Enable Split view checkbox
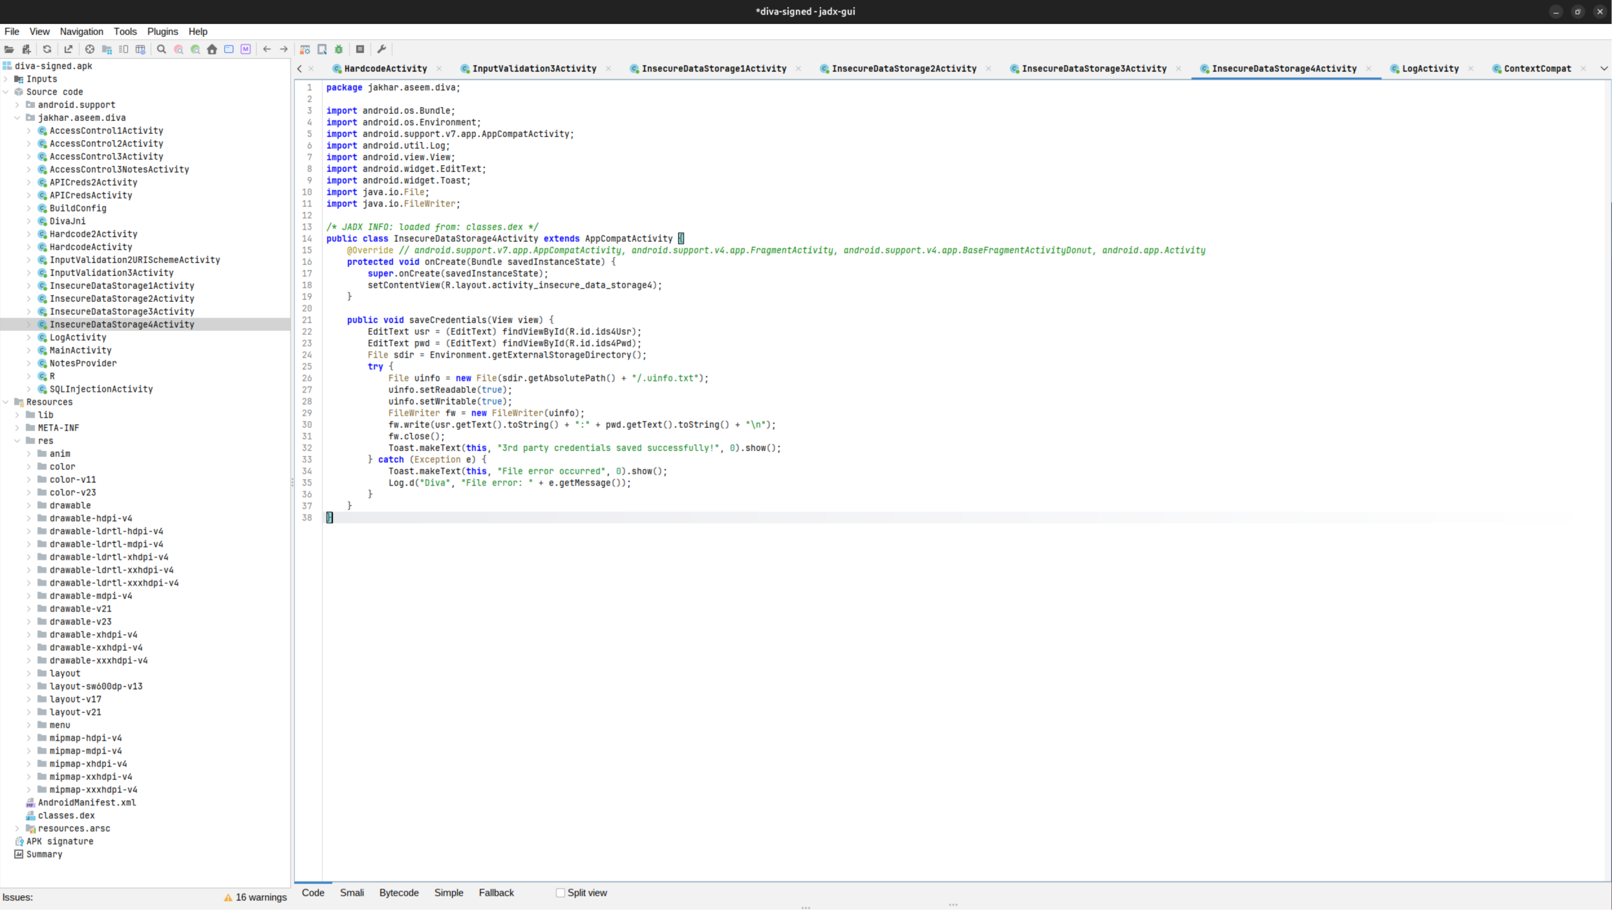 pyautogui.click(x=561, y=893)
